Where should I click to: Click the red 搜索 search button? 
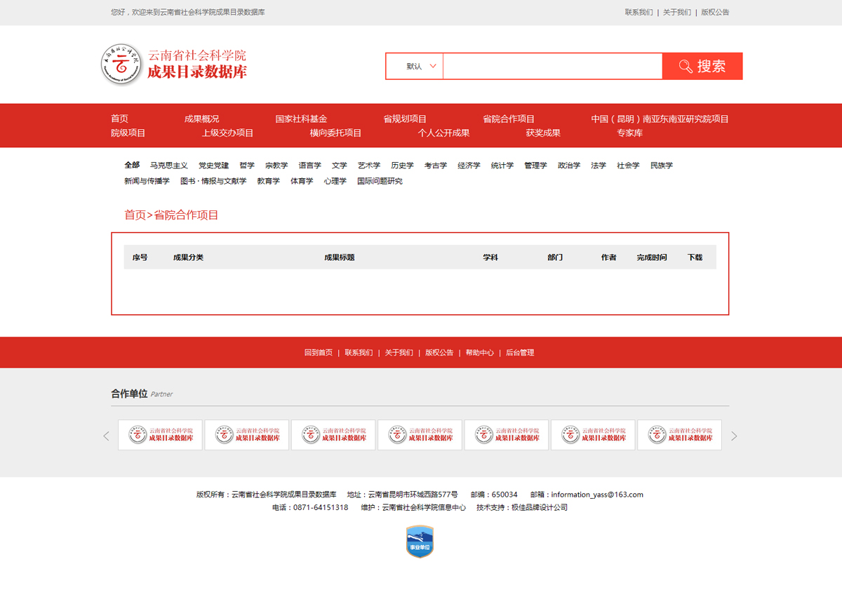702,66
